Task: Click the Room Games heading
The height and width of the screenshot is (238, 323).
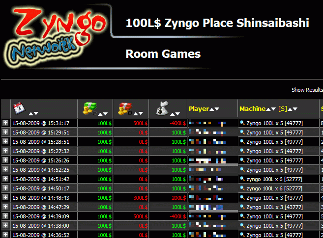Action: (163, 54)
